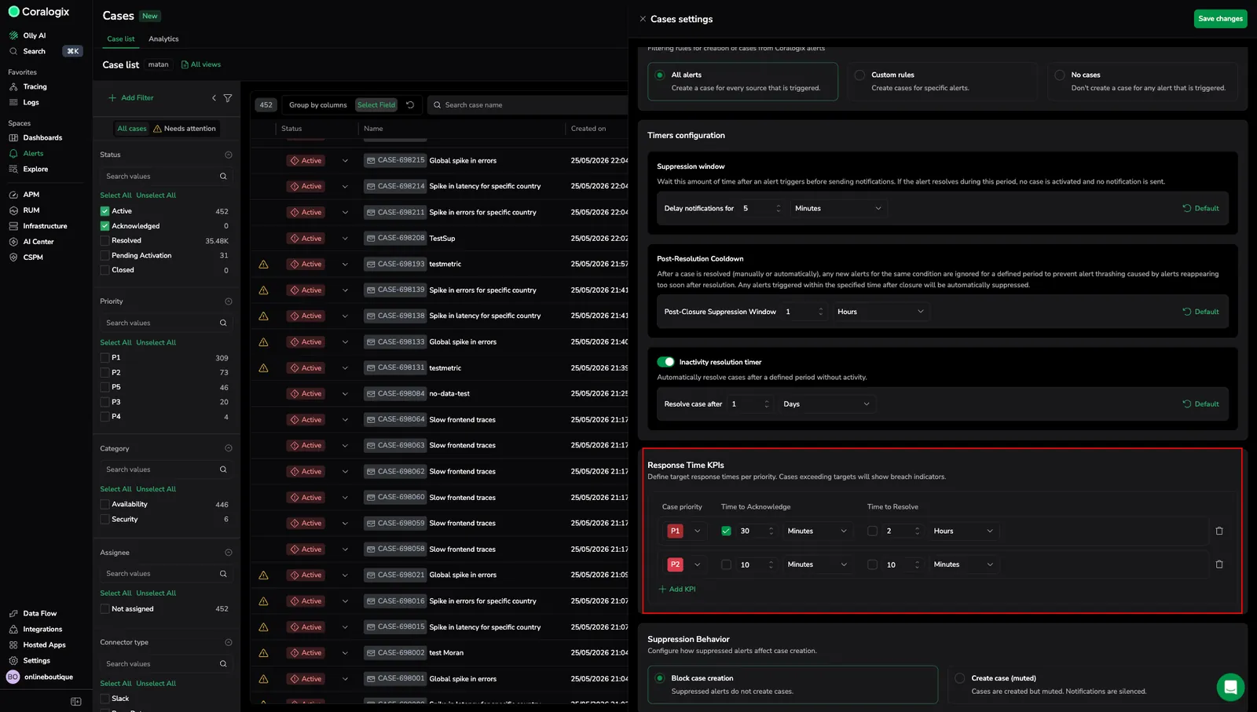Reset group by columns selection
This screenshot has height=712, width=1257.
(x=410, y=104)
